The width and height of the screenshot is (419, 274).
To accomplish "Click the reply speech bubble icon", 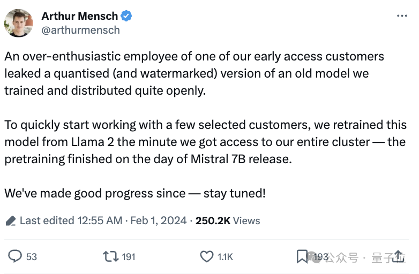I will pyautogui.click(x=15, y=257).
